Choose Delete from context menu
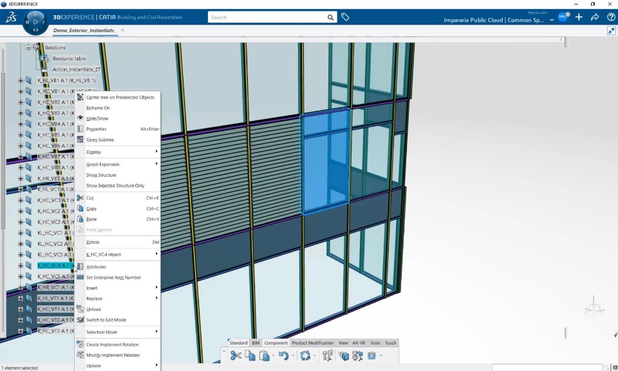Viewport: 618px width, 371px height. coord(117,242)
